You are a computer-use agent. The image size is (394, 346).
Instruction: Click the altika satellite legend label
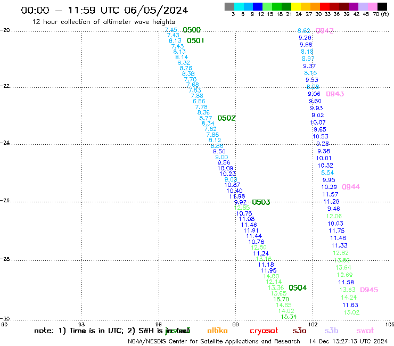point(217,331)
